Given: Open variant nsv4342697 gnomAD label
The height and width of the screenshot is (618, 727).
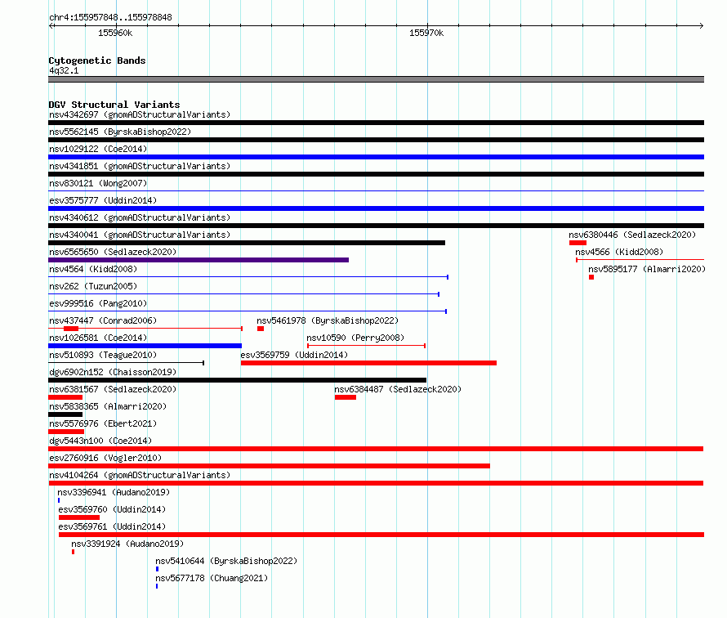Looking at the screenshot, I should tap(140, 114).
